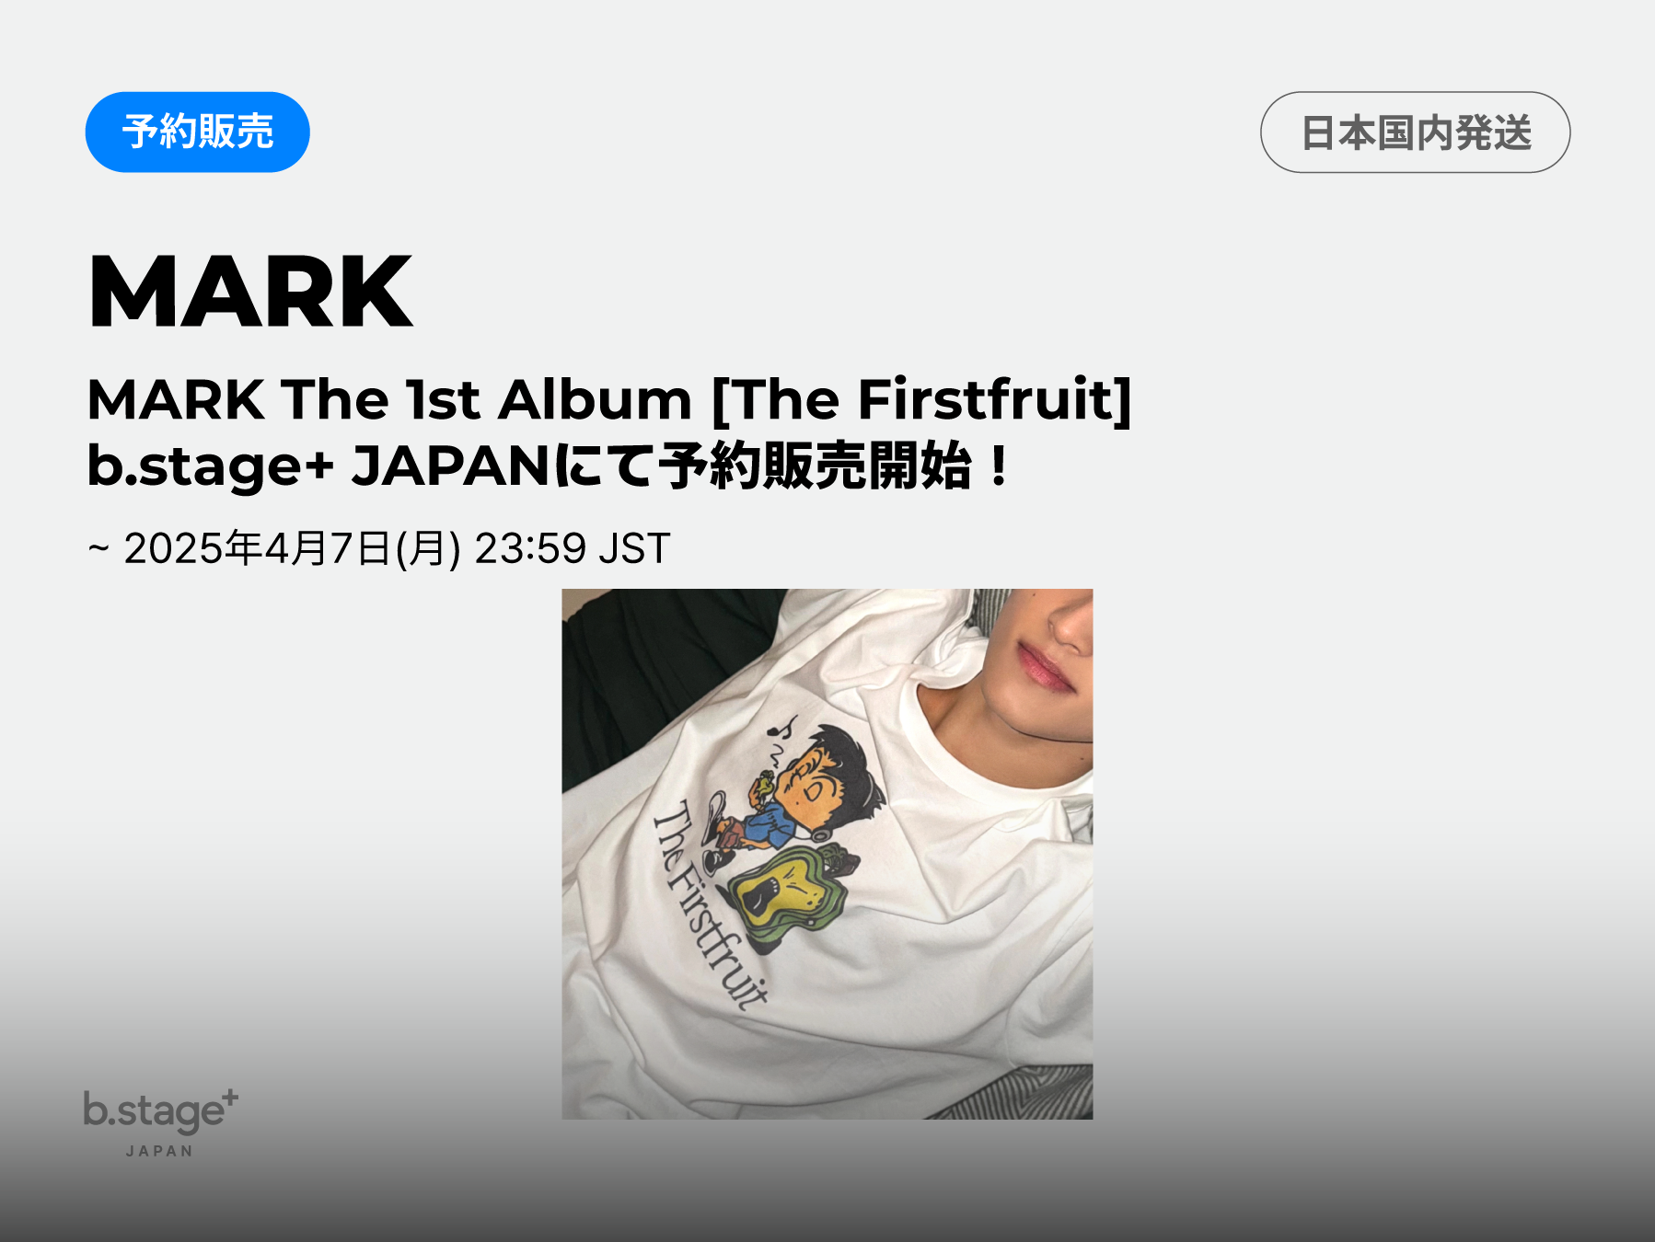This screenshot has width=1655, height=1242.
Task: Click the [The Firstfruit] bracketed text in the title
Action: click(921, 399)
